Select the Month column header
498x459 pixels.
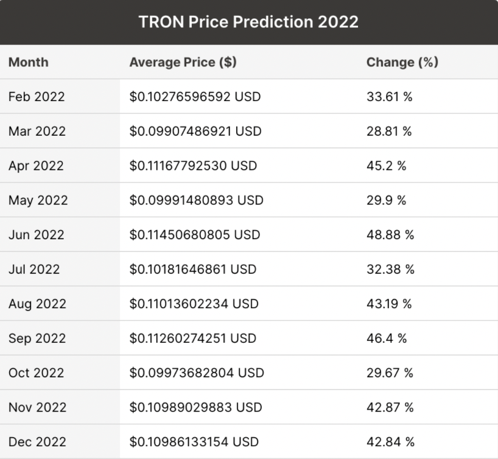click(x=29, y=62)
